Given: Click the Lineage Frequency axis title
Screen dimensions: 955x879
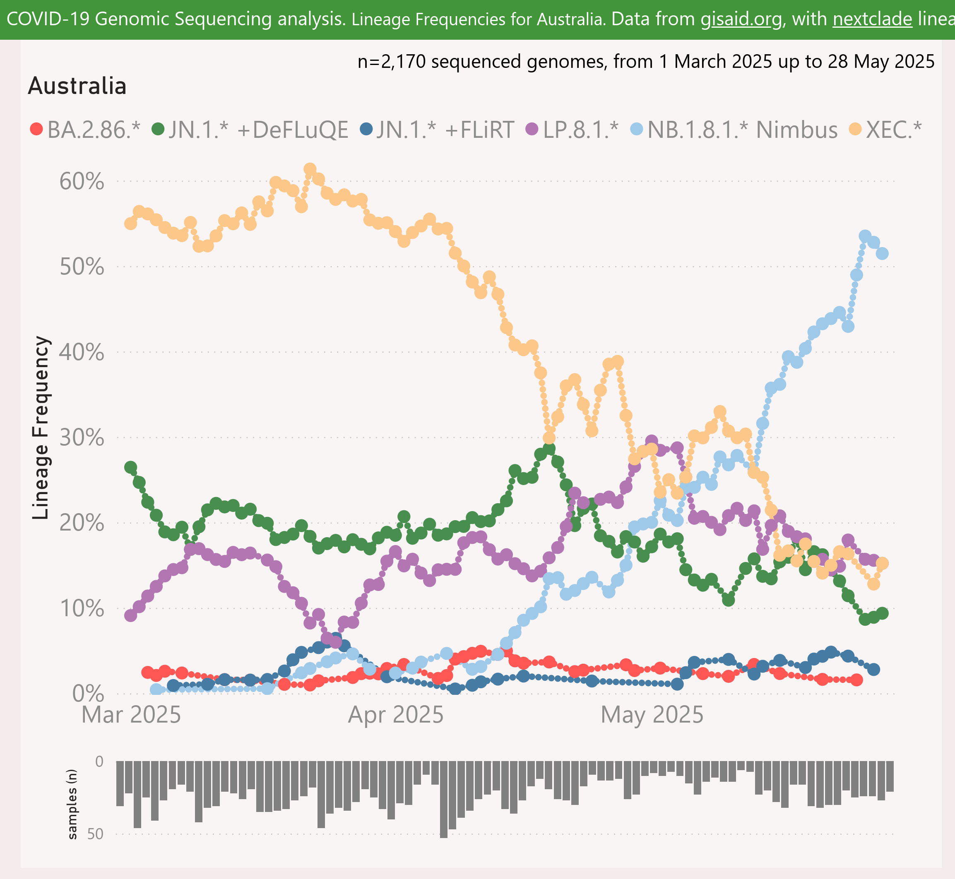Looking at the screenshot, I should click(x=41, y=428).
